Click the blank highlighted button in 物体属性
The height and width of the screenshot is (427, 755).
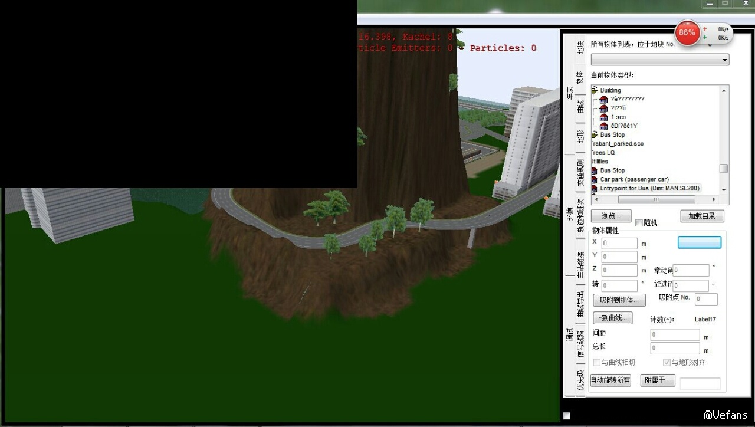700,242
